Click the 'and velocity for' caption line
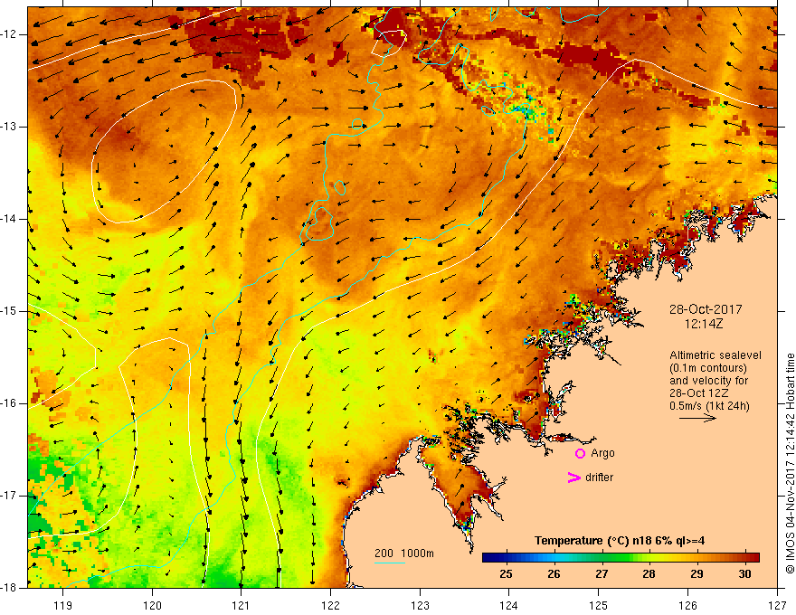Screen dimensions: 796x615 [x=708, y=381]
